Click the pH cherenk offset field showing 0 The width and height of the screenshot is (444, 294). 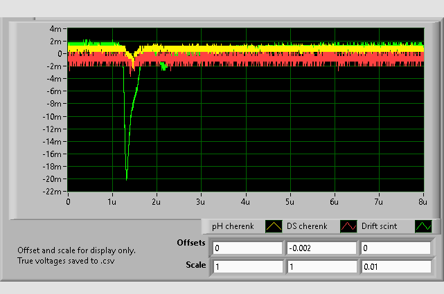[x=248, y=248]
